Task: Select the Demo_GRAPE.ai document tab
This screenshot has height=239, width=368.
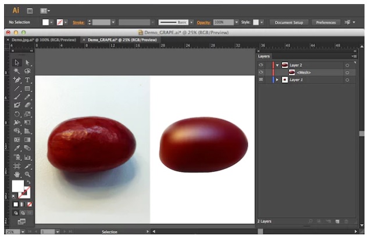Action: tap(122, 40)
